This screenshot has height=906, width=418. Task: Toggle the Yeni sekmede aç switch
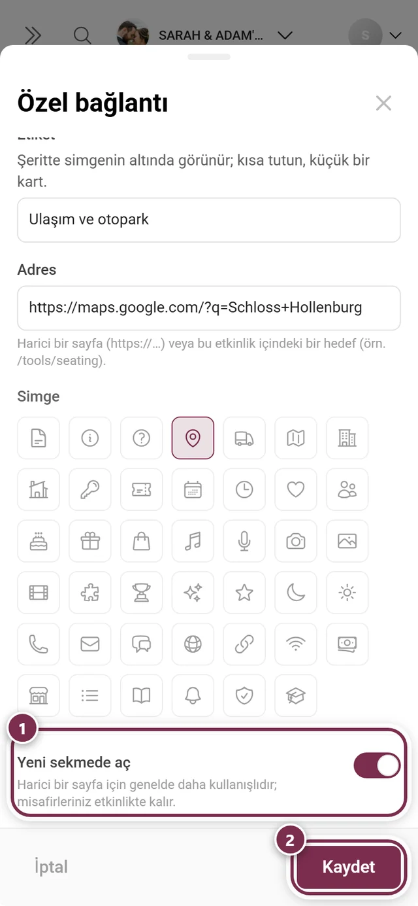pos(377,765)
